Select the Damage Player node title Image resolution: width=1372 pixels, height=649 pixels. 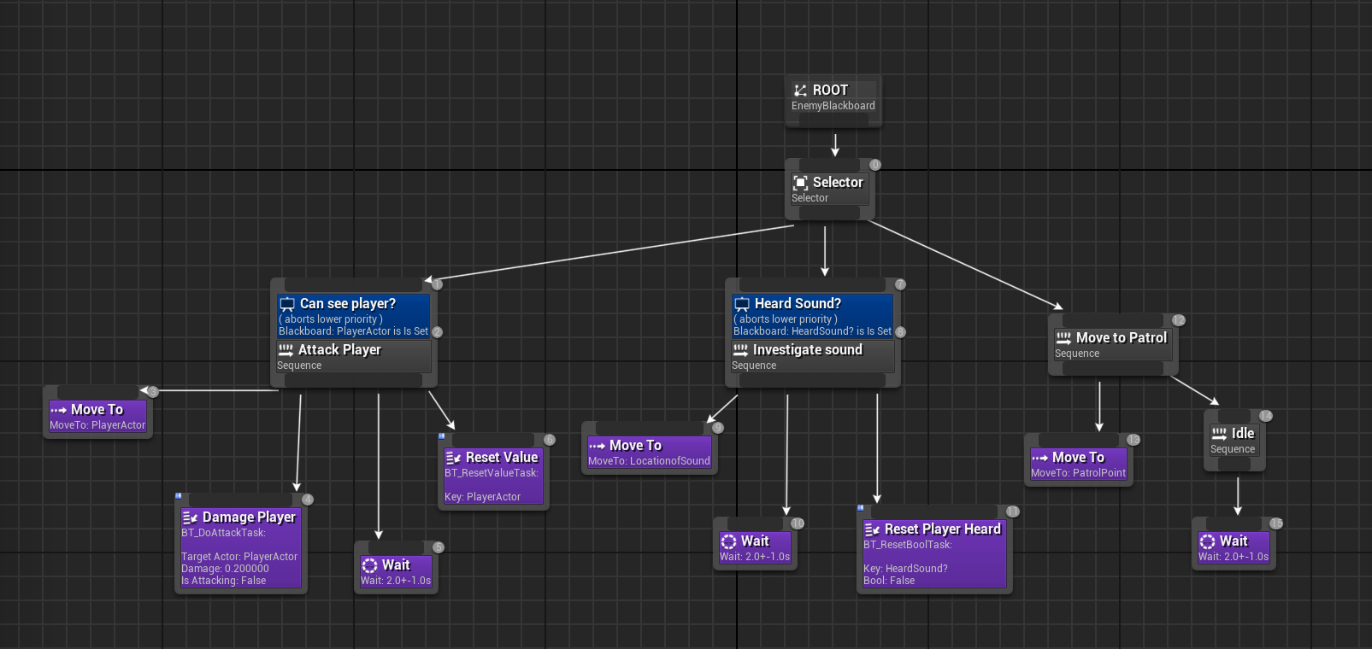(249, 517)
